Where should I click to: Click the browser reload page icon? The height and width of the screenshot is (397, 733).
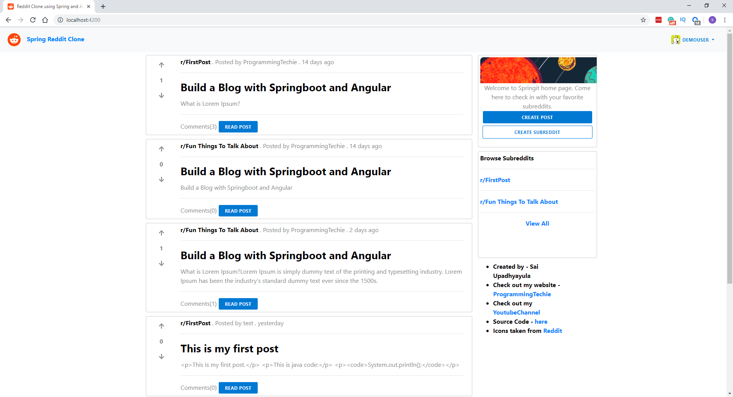tap(33, 20)
